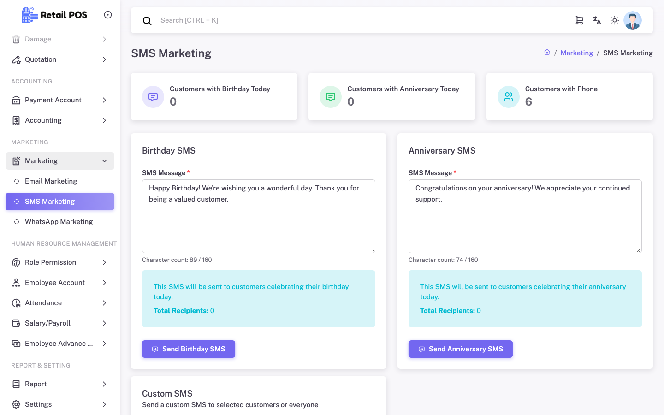
Task: Click the search magnifier icon
Action: pos(147,21)
